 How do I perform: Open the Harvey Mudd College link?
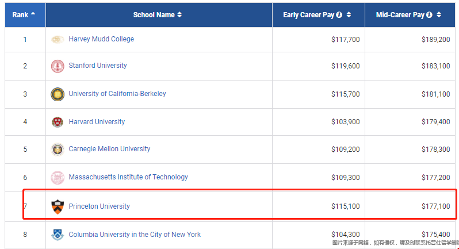(101, 39)
